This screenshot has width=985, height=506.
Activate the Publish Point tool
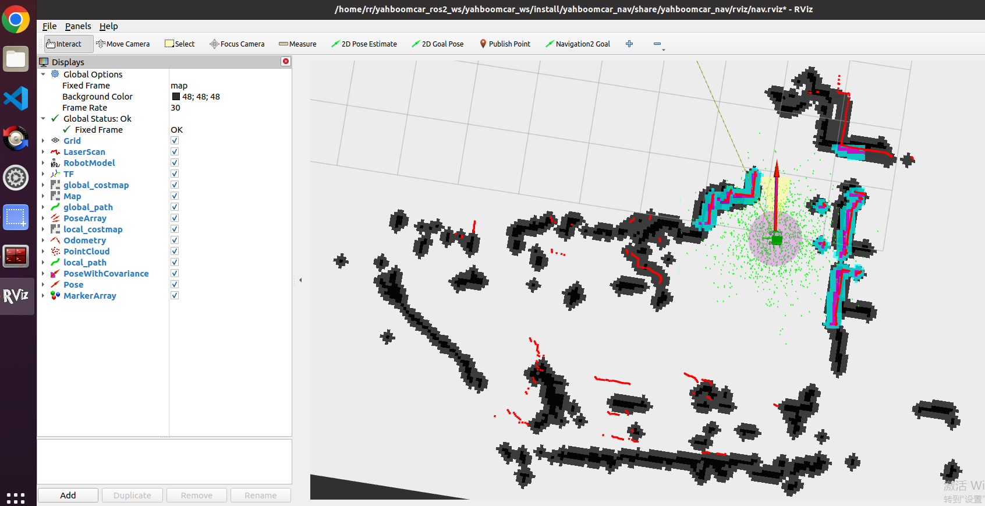click(505, 44)
